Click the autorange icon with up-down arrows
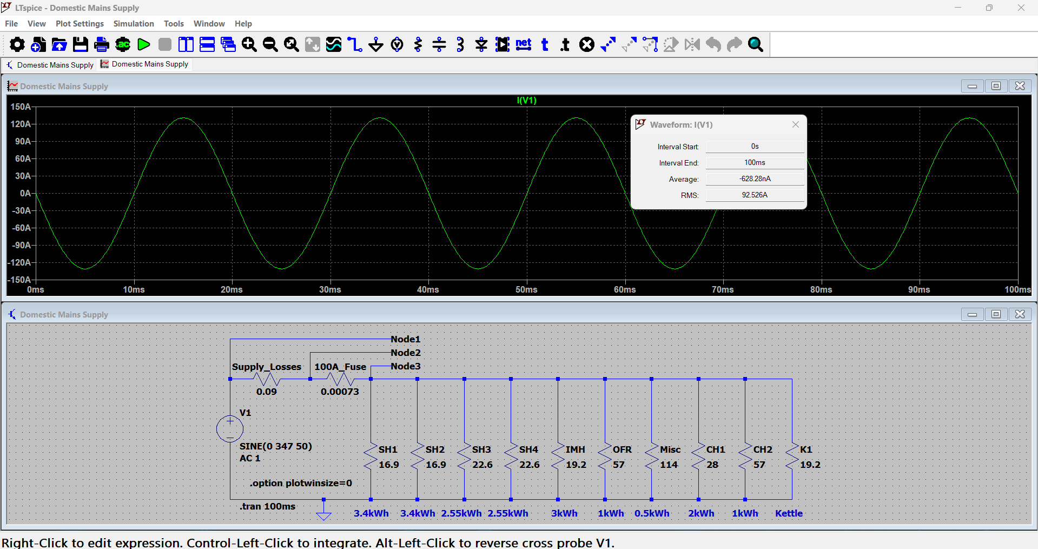This screenshot has width=1038, height=549. click(x=313, y=44)
